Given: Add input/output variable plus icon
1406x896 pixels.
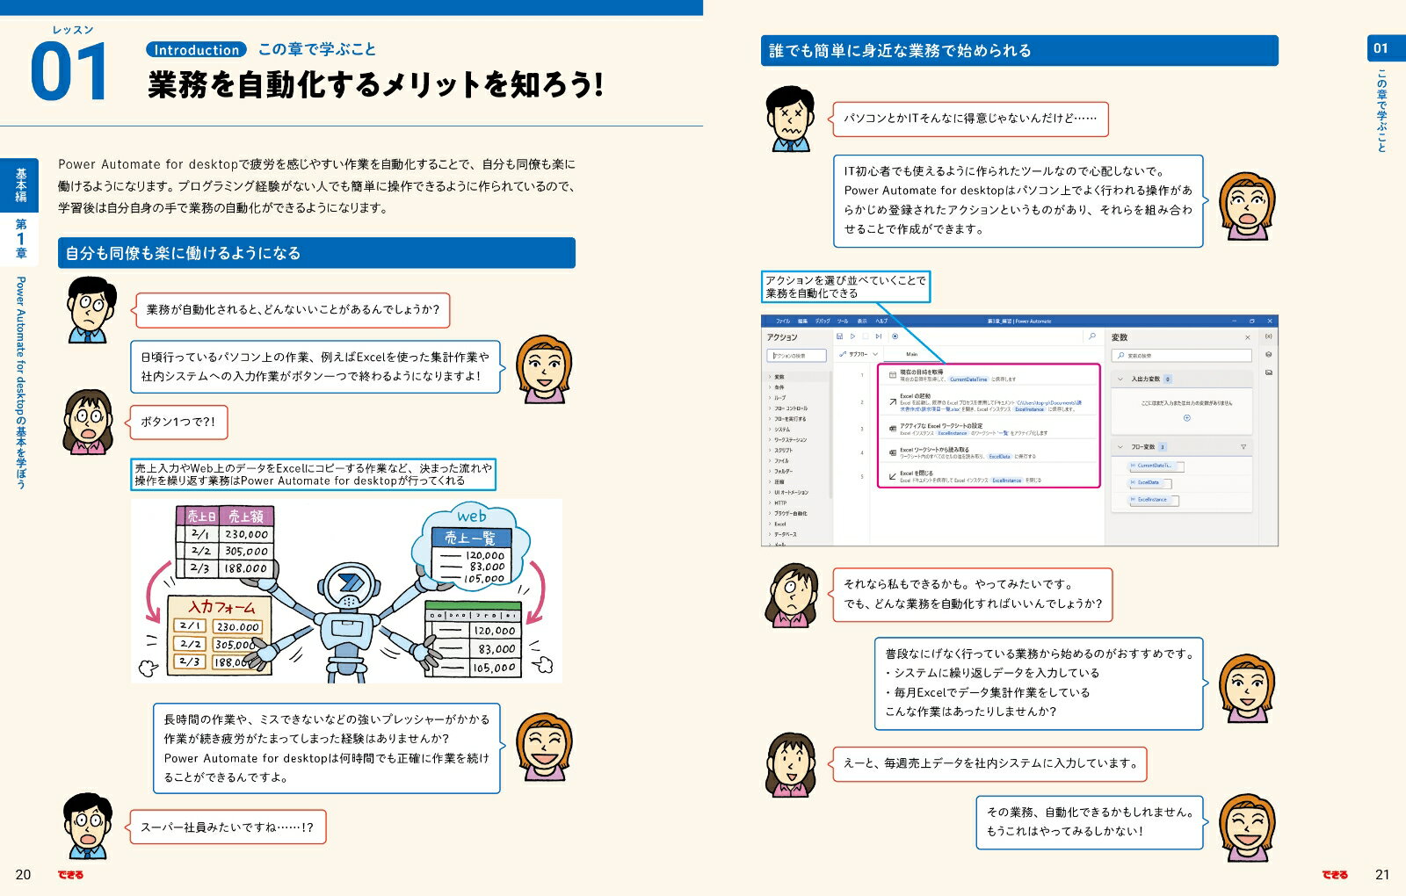Looking at the screenshot, I should (x=1186, y=418).
